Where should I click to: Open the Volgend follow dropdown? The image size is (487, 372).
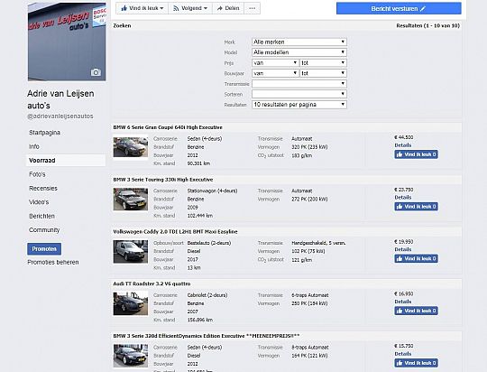(190, 8)
